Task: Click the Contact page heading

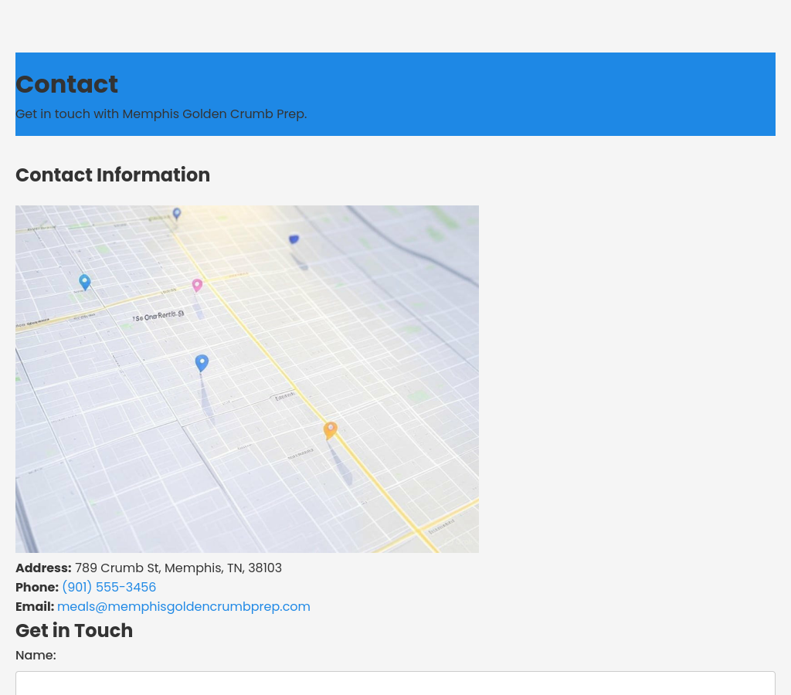Action: point(66,84)
